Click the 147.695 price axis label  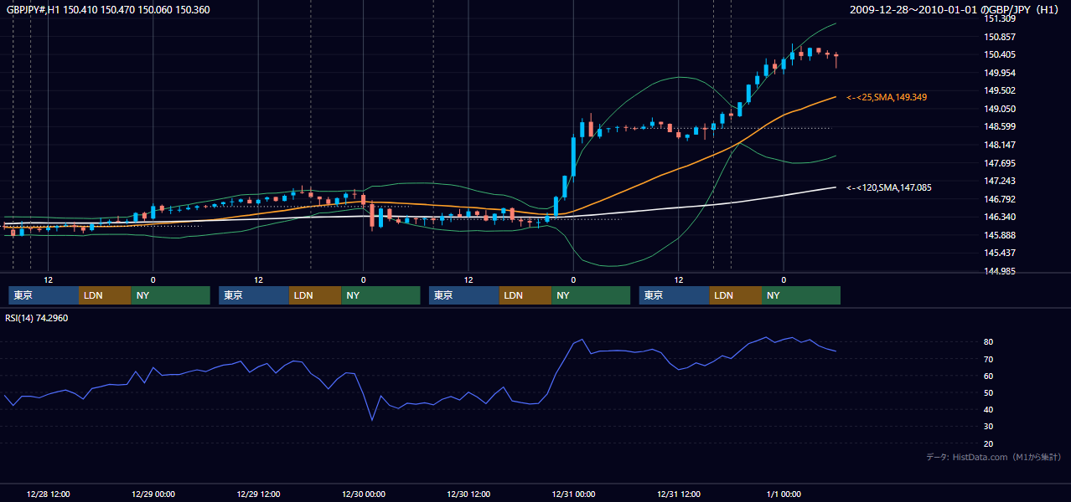click(1000, 163)
